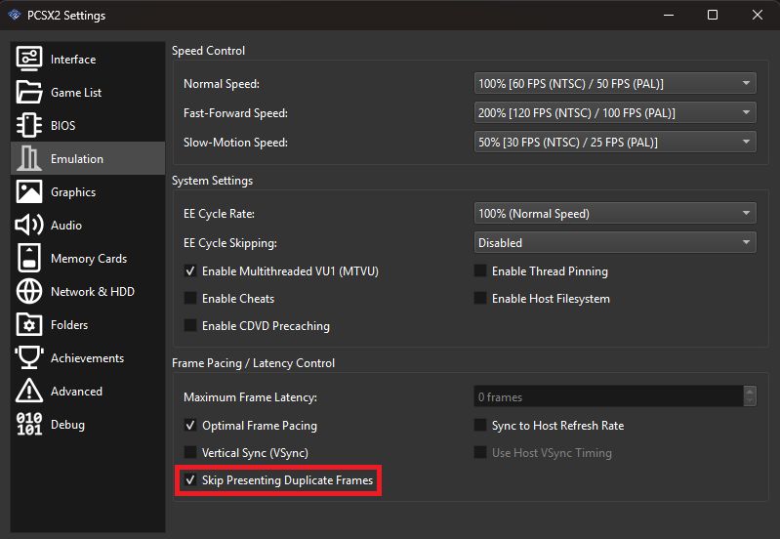780x539 pixels.
Task: Click the Fast-Forward Speed label
Action: tap(235, 113)
